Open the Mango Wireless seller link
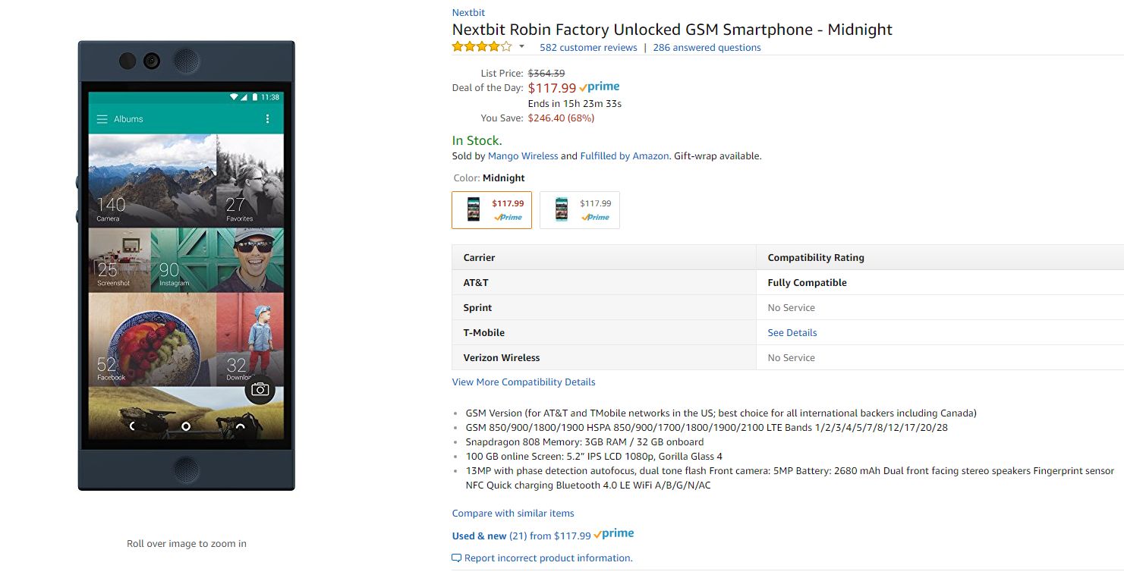Screen dimensions: 1124x575 pyautogui.click(x=523, y=156)
